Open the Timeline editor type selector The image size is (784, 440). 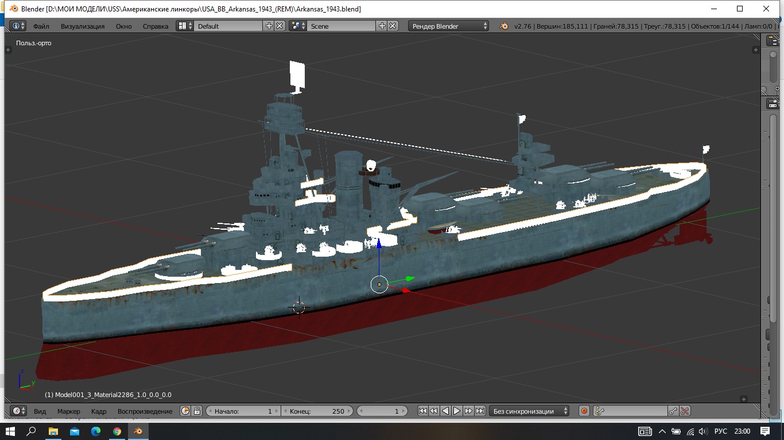(18, 411)
